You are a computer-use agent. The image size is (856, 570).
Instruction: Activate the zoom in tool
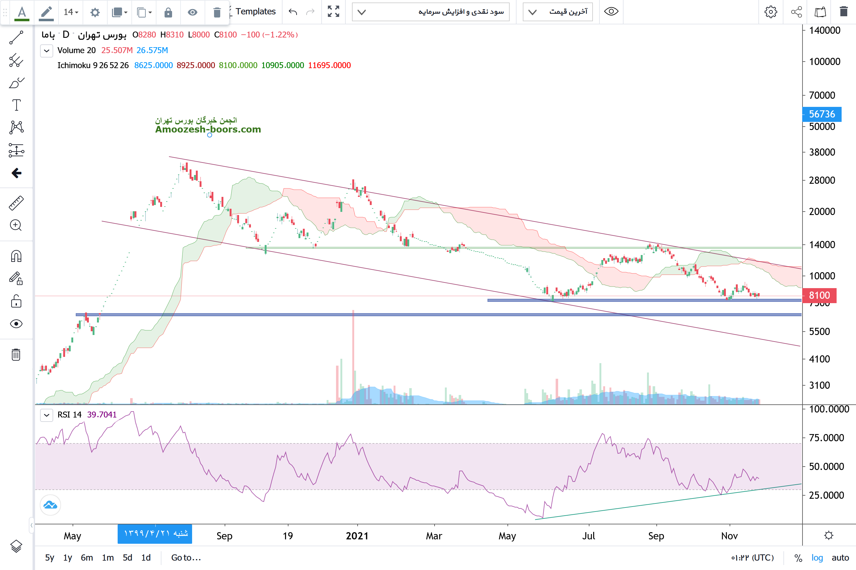click(16, 225)
